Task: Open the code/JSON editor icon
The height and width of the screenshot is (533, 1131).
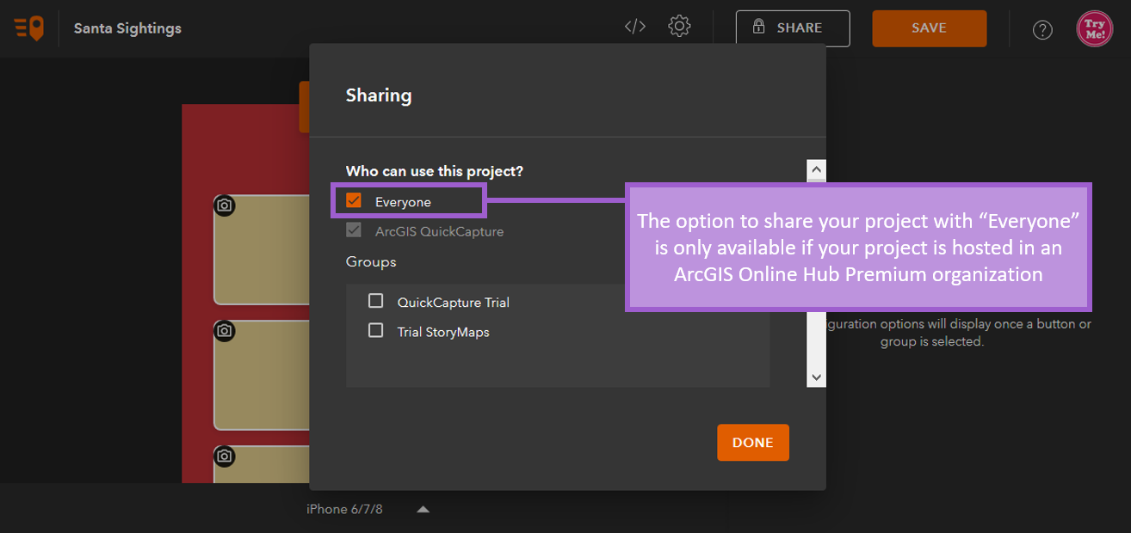Action: (x=635, y=27)
